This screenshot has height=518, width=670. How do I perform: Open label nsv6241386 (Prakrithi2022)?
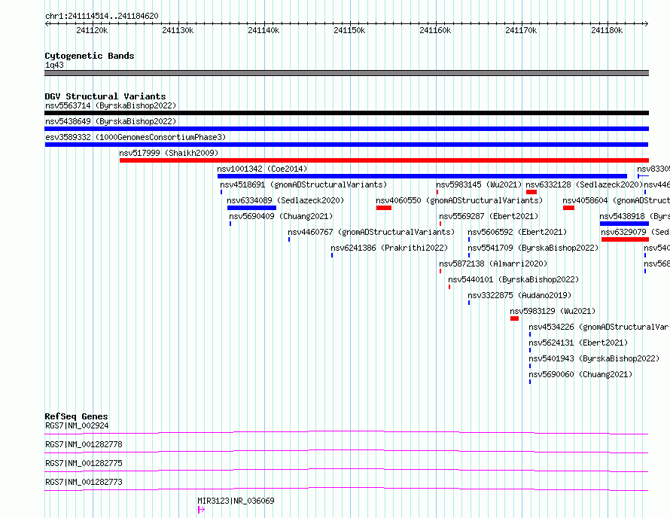point(389,248)
